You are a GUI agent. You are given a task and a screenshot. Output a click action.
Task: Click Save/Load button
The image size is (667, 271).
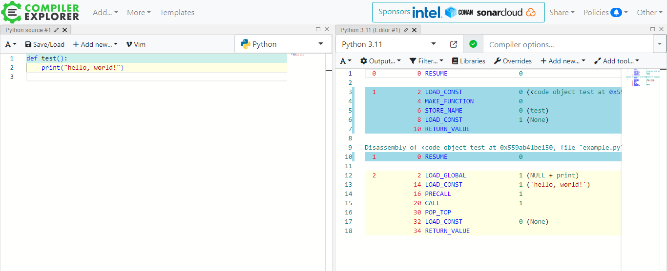click(x=44, y=44)
